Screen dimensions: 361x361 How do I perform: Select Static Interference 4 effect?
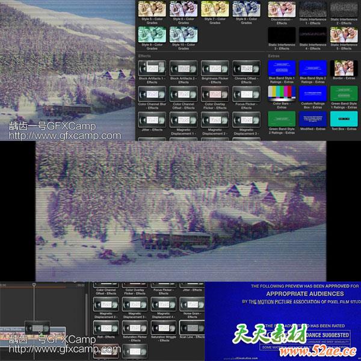(313, 34)
